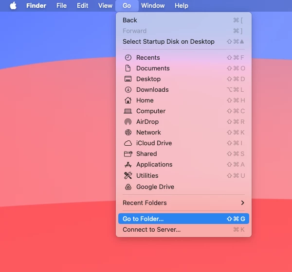
Task: Click the Downloads arrow icon
Action: [128, 89]
